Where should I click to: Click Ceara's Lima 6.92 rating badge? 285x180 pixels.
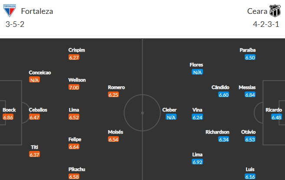point(197,162)
